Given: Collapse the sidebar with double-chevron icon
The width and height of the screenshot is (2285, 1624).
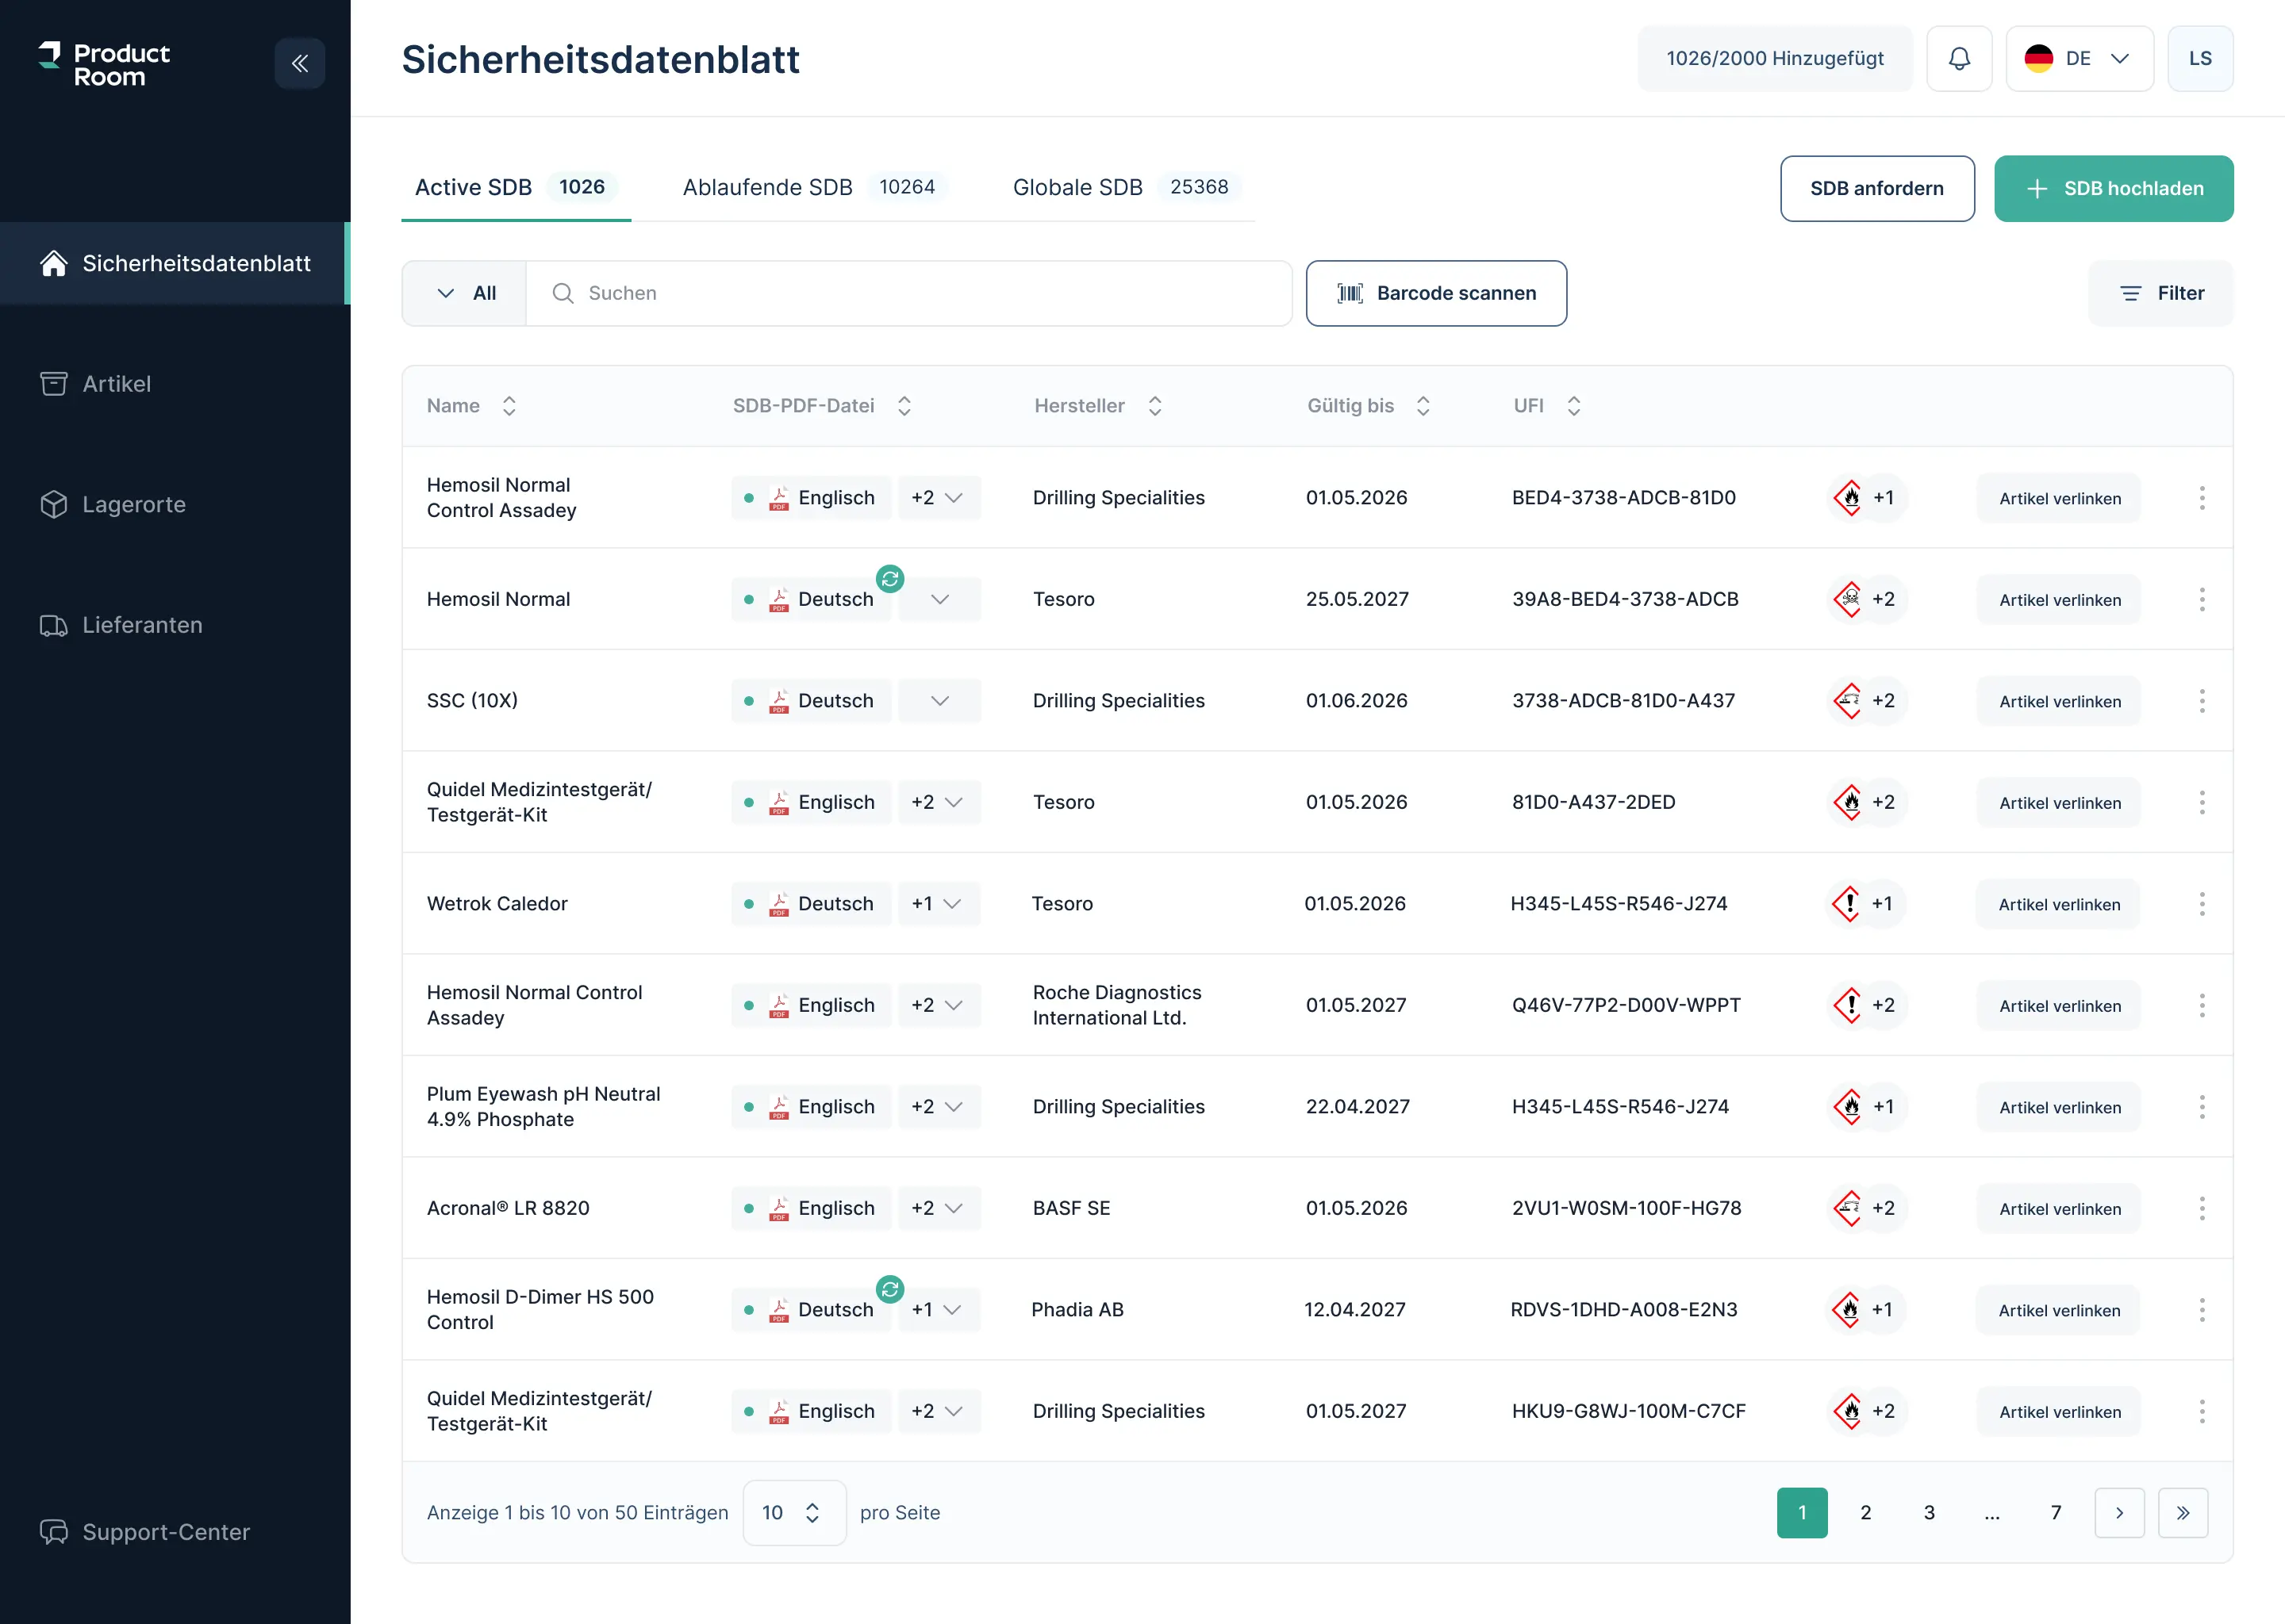Looking at the screenshot, I should point(299,64).
